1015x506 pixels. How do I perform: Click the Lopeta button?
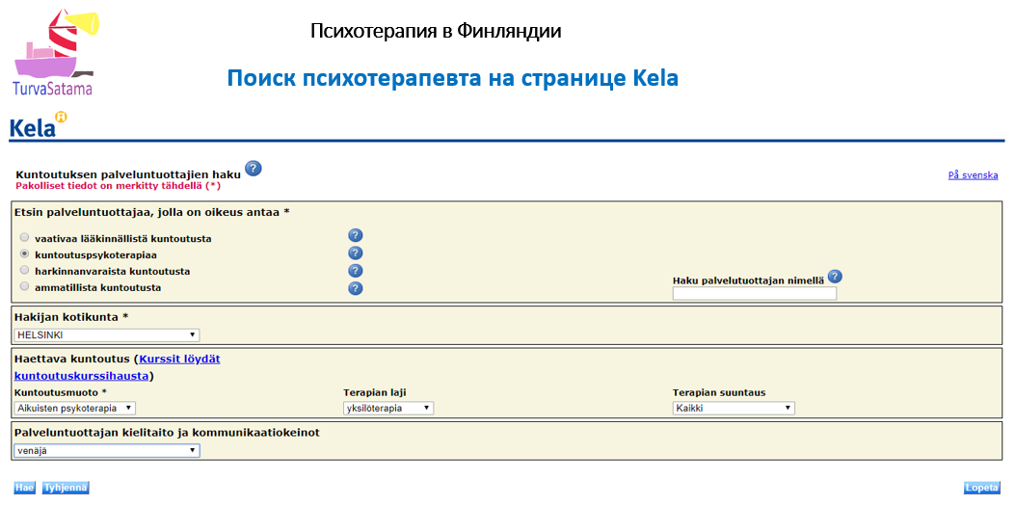point(981,488)
